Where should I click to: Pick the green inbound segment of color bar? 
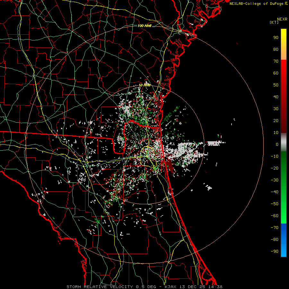pos(284,188)
